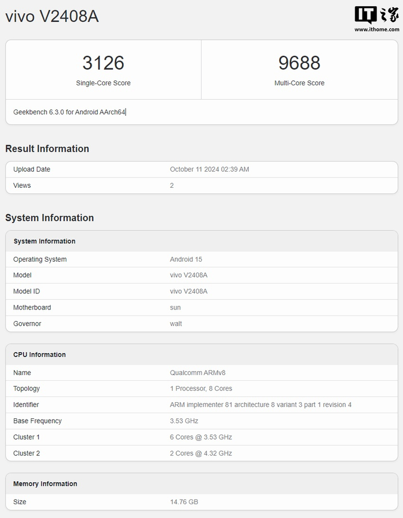Select the 3126 single-core score

point(103,63)
